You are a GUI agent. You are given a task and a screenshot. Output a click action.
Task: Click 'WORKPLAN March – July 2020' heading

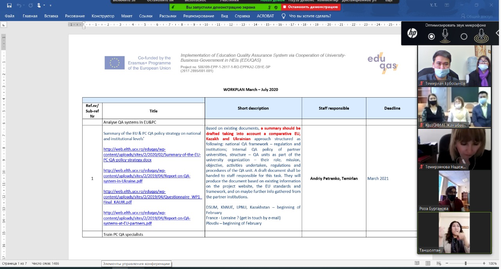250,90
